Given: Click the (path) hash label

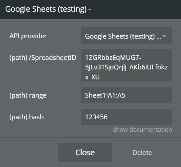Looking at the screenshot, I should click(x=27, y=117).
